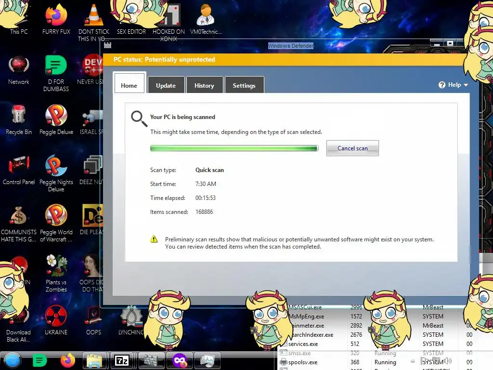Click the Windows Defender title text

click(291, 46)
